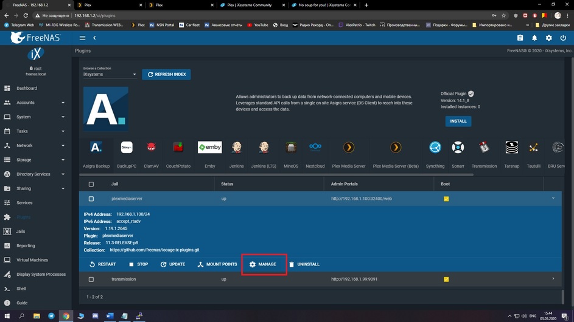
Task: Open Word from the Windows taskbar
Action: 110,316
